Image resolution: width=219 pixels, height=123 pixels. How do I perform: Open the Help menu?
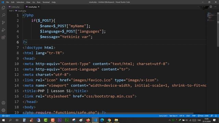pyautogui.click(x=54, y=2)
